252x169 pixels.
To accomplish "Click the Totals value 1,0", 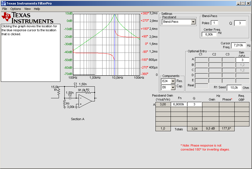I will point(163,129).
